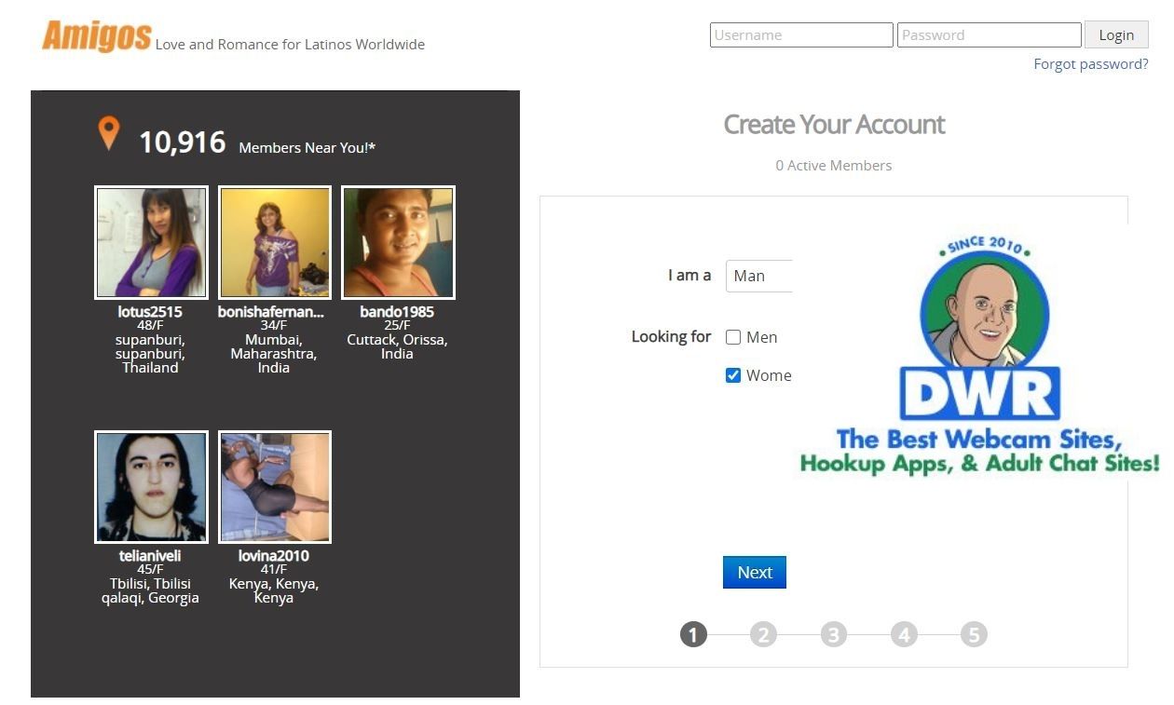Jump to signup step 5 circle
The image size is (1174, 705).
pyautogui.click(x=974, y=635)
